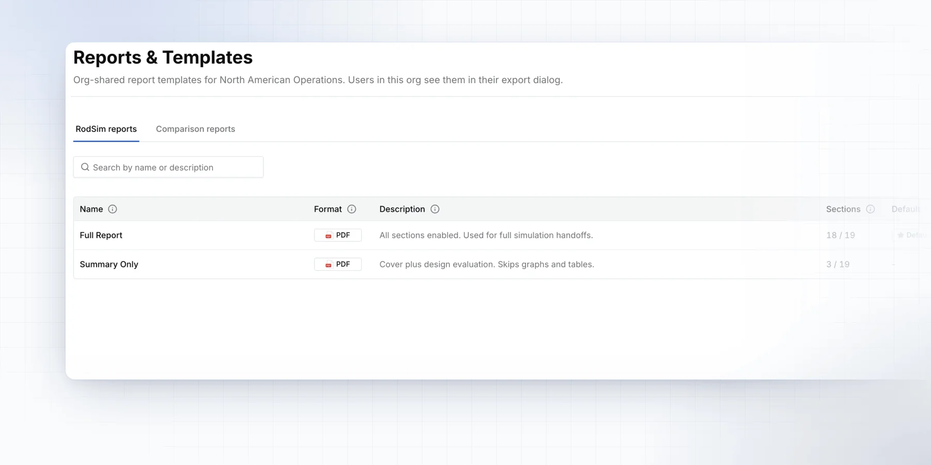Focus the search by name or description field
Image resolution: width=931 pixels, height=465 pixels.
168,167
